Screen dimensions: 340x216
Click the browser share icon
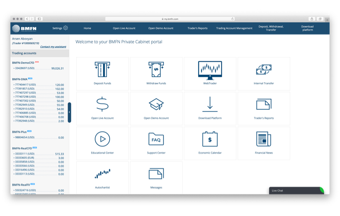point(312,19)
